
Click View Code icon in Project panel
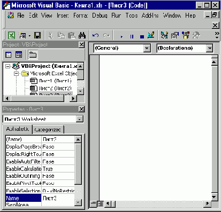[8, 54]
